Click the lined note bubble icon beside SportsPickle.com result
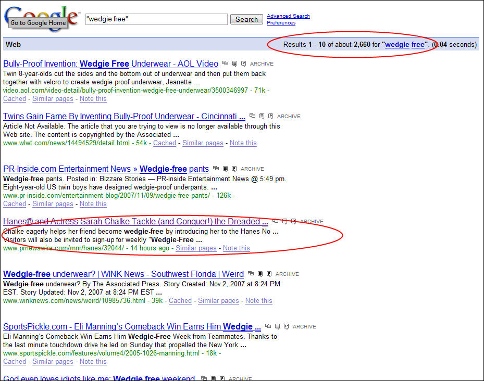This screenshot has height=381, width=484. click(x=278, y=326)
